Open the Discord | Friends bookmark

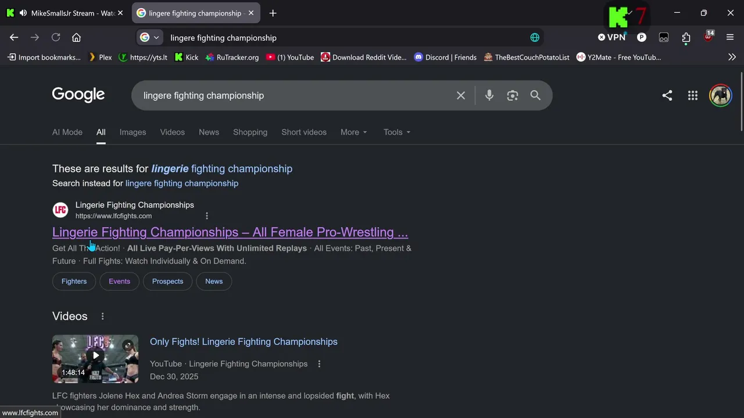pyautogui.click(x=445, y=57)
